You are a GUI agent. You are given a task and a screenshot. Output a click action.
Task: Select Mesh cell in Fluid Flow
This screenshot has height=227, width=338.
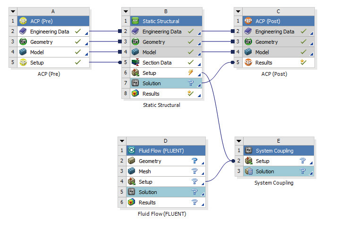tap(166, 171)
